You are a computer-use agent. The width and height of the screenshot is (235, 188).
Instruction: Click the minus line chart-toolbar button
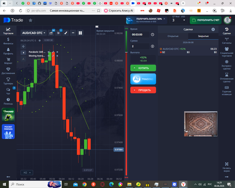pos(73,33)
